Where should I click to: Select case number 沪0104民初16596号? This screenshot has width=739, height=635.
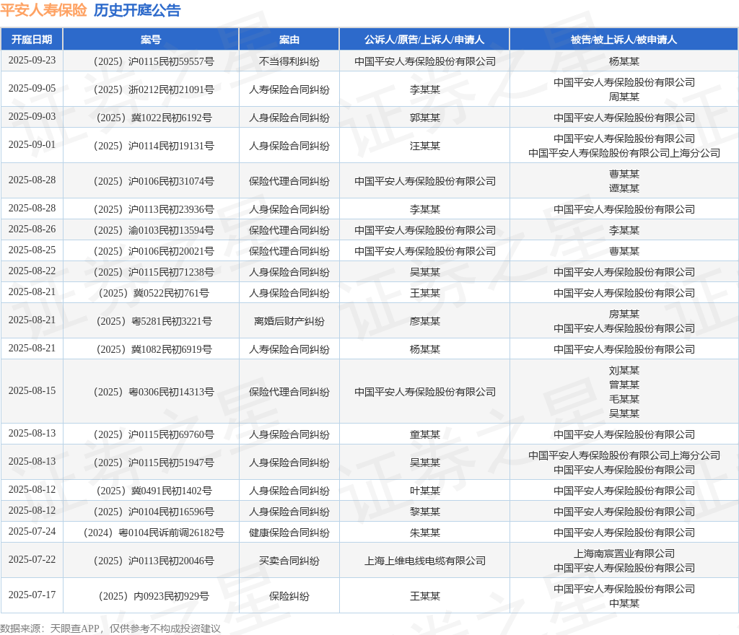pos(154,512)
